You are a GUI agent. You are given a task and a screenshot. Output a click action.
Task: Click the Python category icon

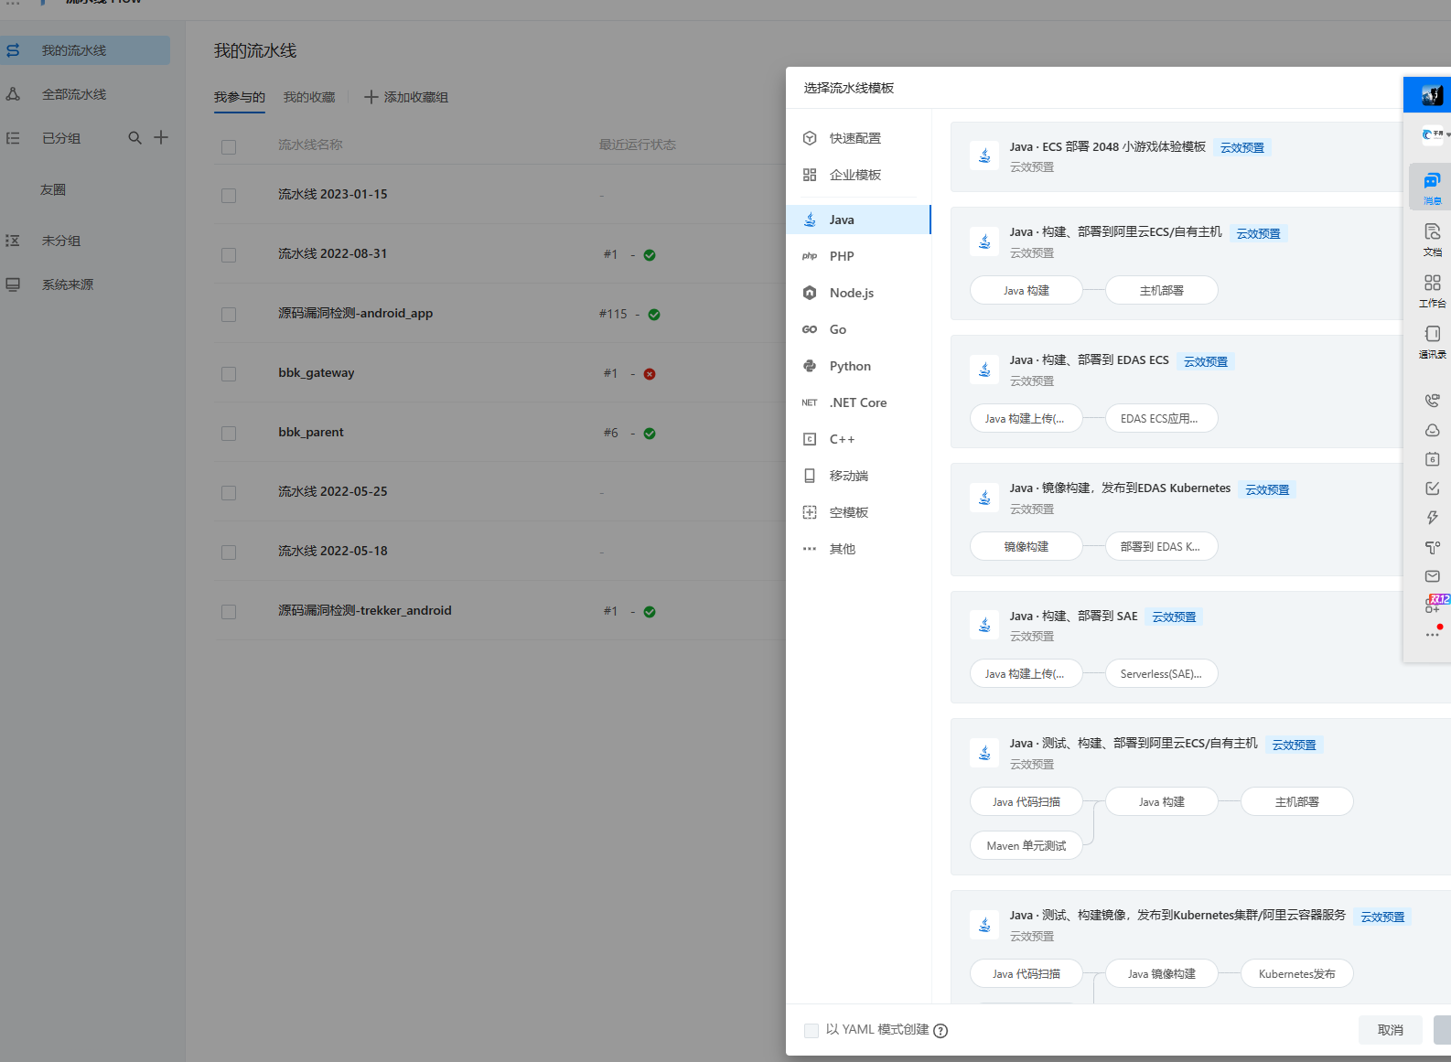[810, 366]
